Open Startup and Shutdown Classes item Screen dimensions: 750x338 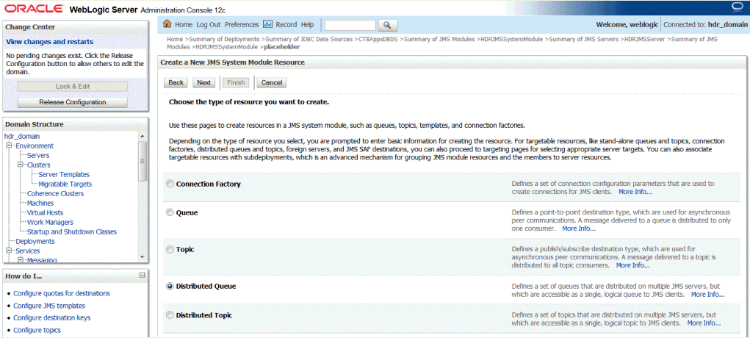tap(72, 232)
